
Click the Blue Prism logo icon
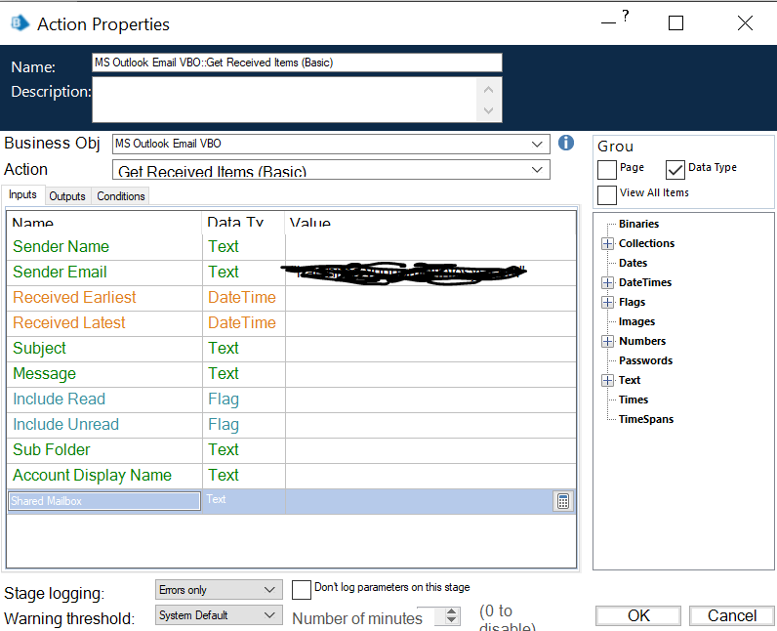[x=20, y=22]
